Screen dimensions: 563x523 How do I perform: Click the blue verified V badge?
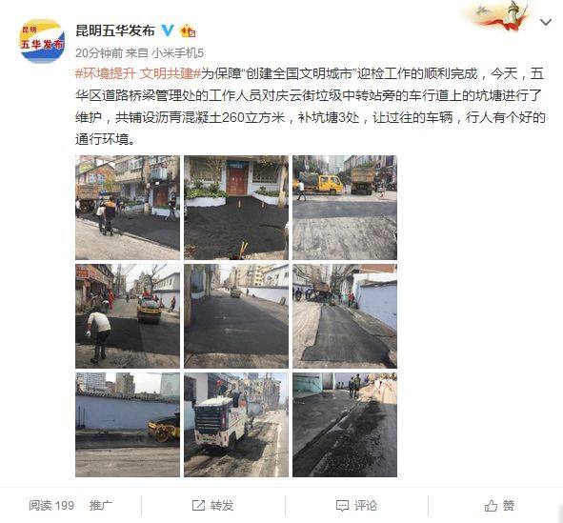tap(168, 30)
